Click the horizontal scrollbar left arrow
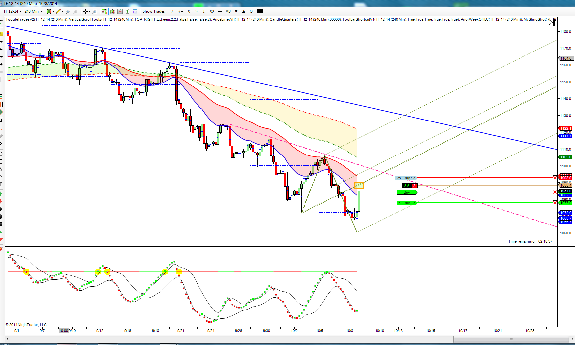 click(7, 339)
